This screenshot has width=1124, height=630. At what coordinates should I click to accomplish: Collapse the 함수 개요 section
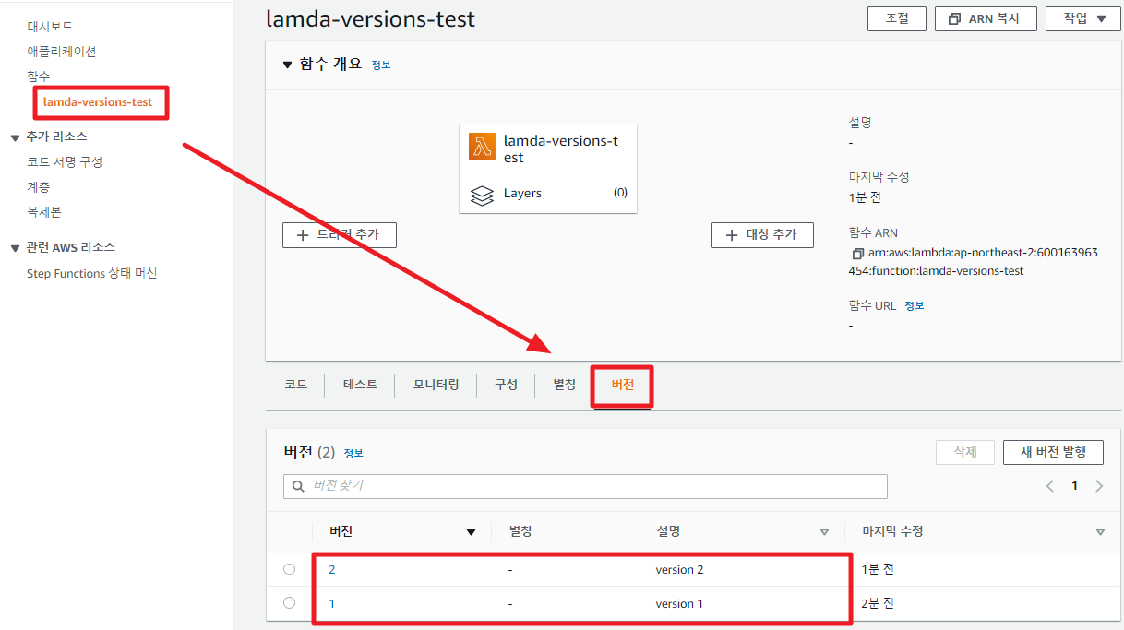pyautogui.click(x=286, y=65)
